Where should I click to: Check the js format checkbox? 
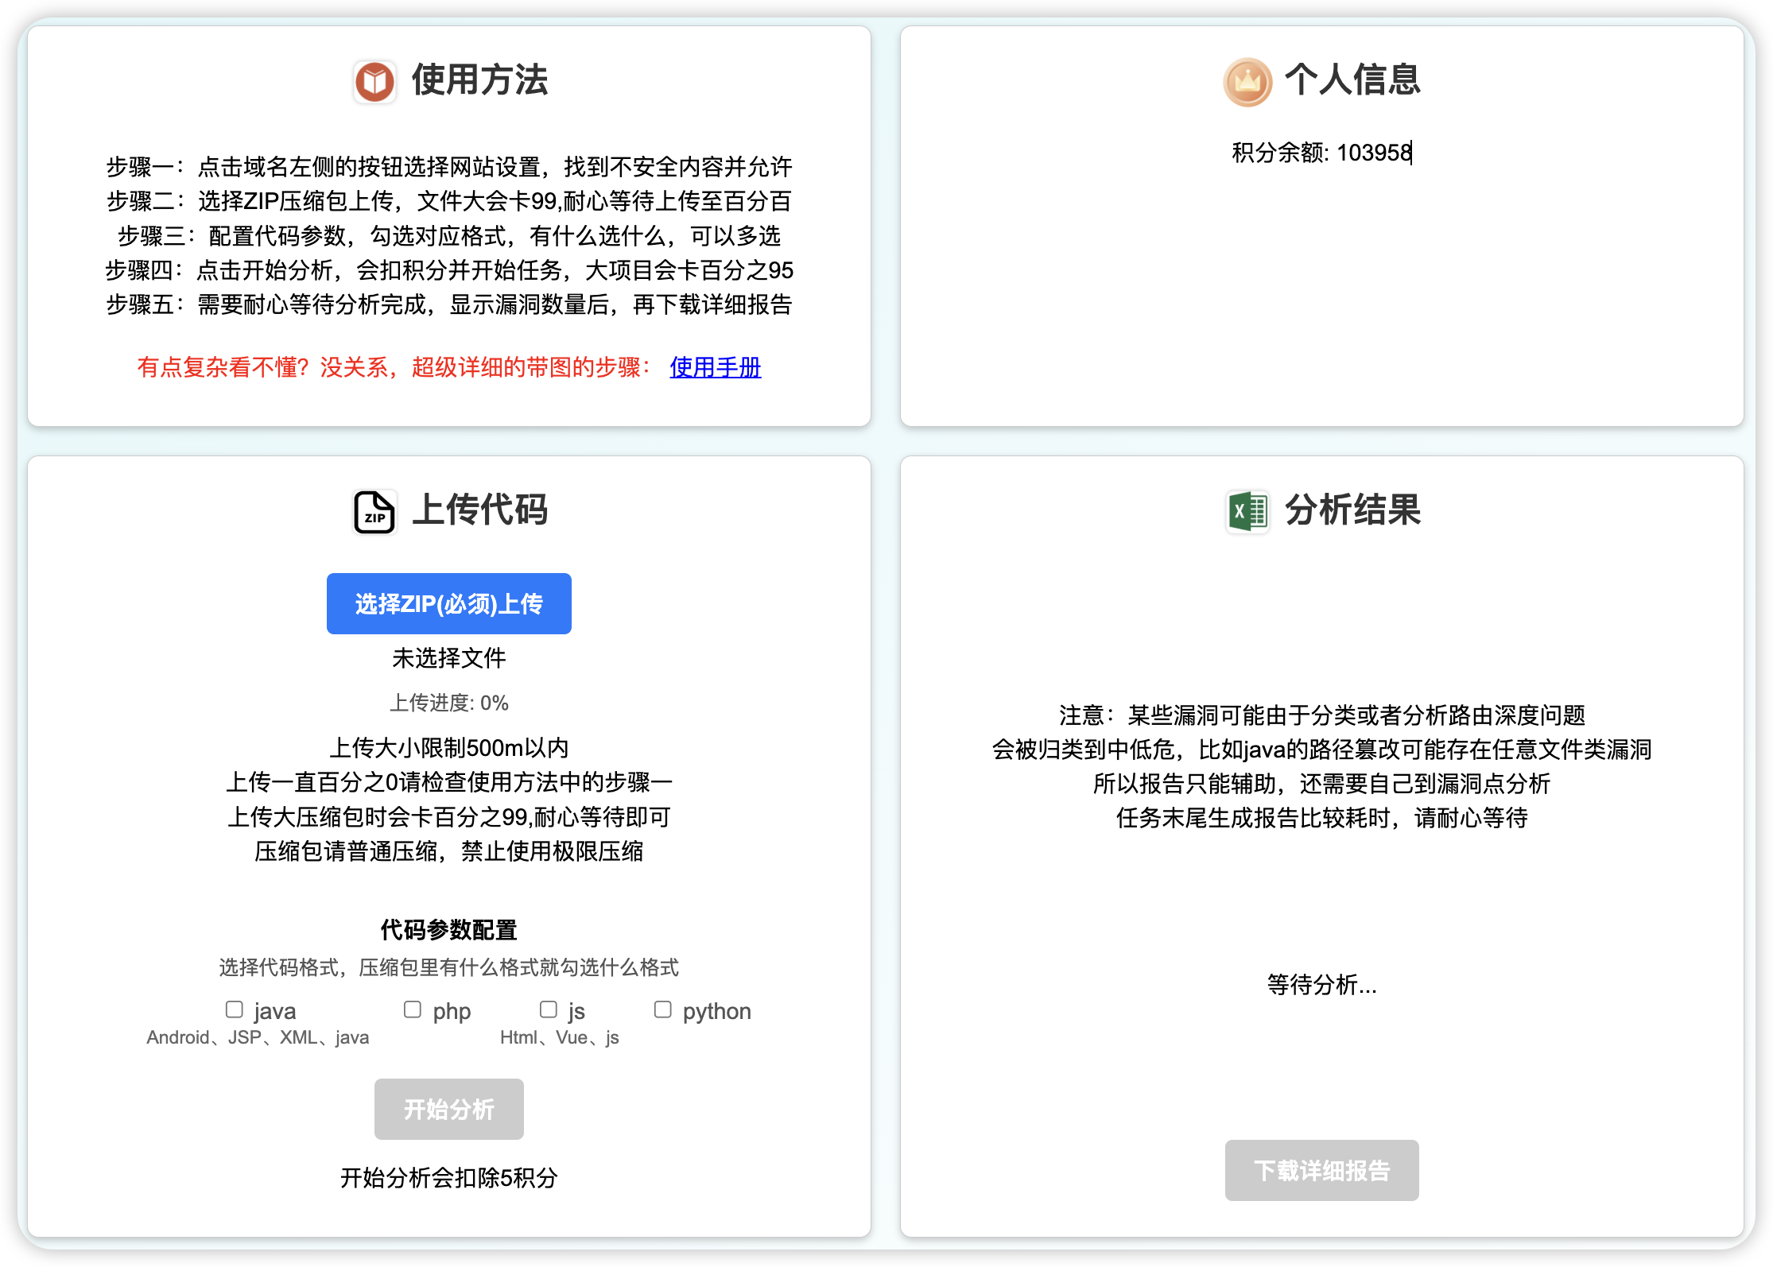point(548,1009)
